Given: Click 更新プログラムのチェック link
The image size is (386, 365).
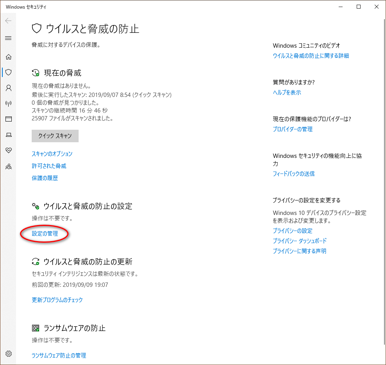Looking at the screenshot, I should [57, 300].
